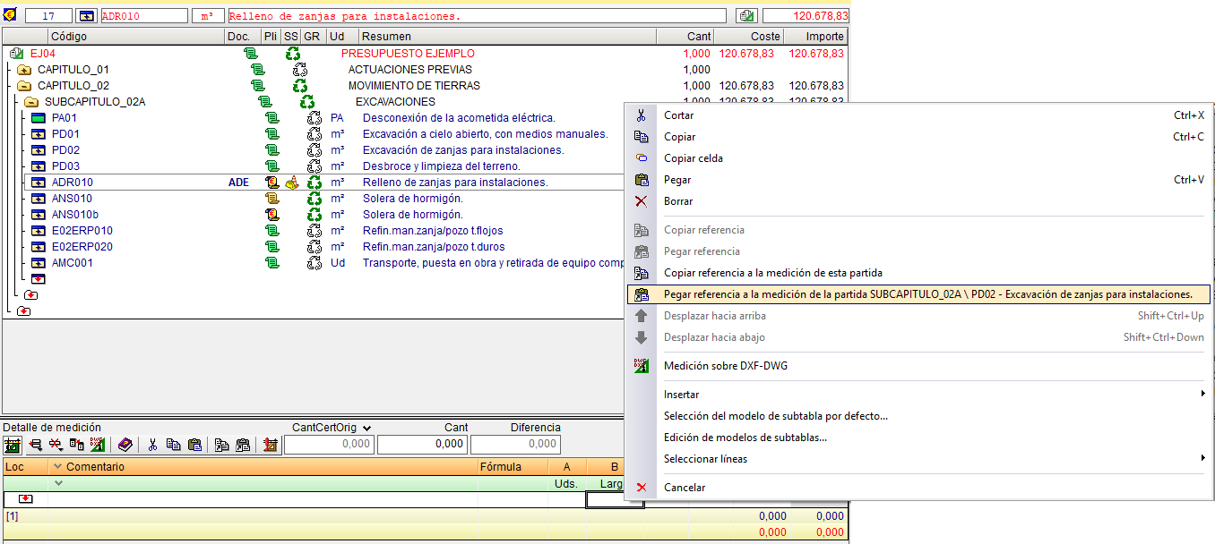This screenshot has height=544, width=1215.
Task: Click the yellow safety icon on ADR010 row
Action: tap(292, 183)
